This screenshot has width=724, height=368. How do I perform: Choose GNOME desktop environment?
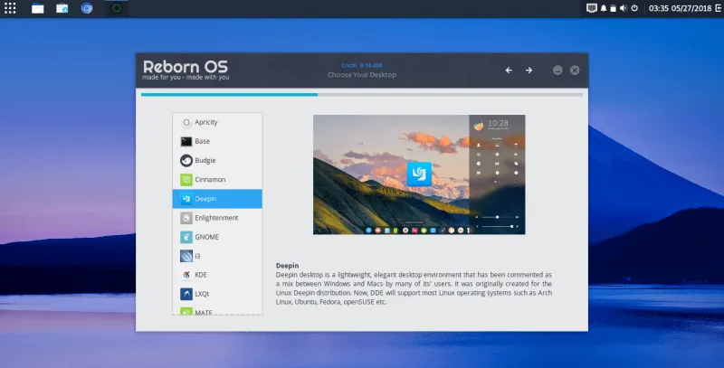(216, 237)
